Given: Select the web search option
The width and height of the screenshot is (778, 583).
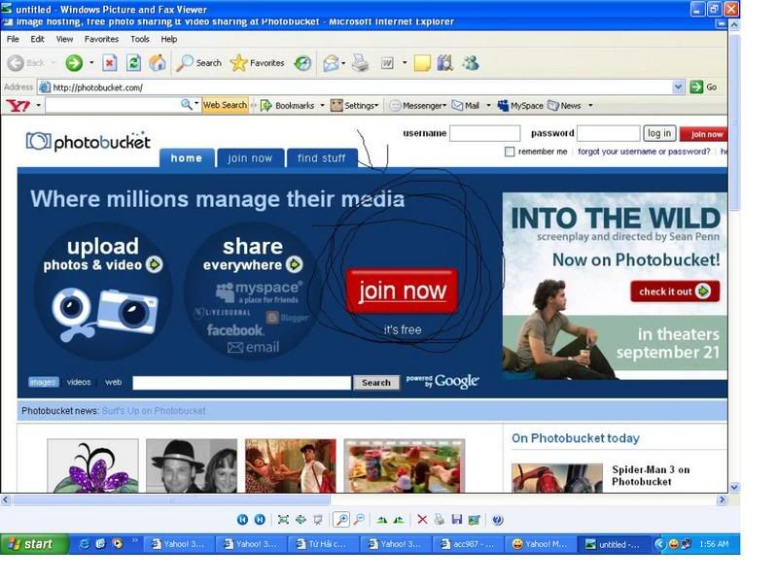Looking at the screenshot, I should tap(114, 382).
